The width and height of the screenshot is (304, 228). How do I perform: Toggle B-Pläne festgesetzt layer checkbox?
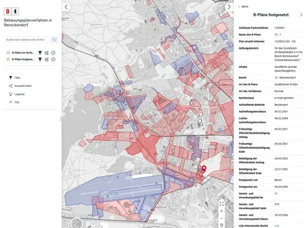click(x=8, y=60)
